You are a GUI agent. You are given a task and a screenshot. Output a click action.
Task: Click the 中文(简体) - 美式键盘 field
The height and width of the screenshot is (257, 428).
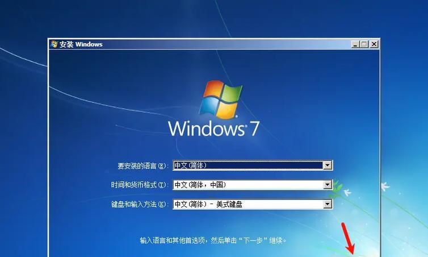pyautogui.click(x=253, y=204)
